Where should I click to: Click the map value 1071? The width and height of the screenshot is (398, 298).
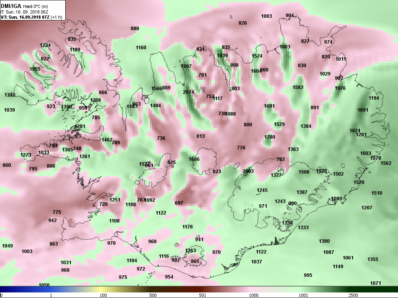376,283
